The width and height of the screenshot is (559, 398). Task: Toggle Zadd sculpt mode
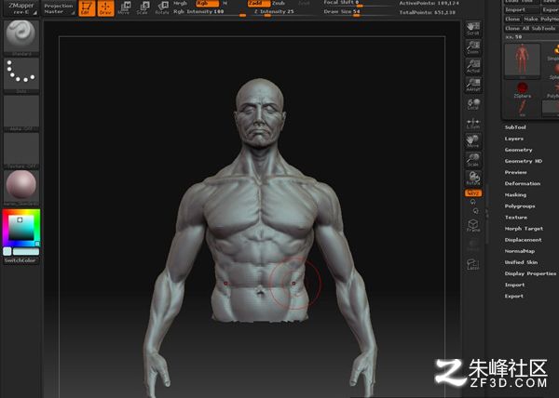[x=259, y=4]
